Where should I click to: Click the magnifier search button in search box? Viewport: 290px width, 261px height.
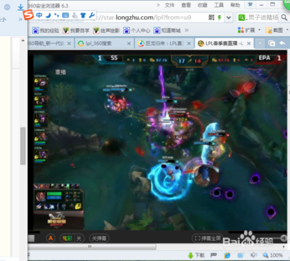click(x=284, y=17)
